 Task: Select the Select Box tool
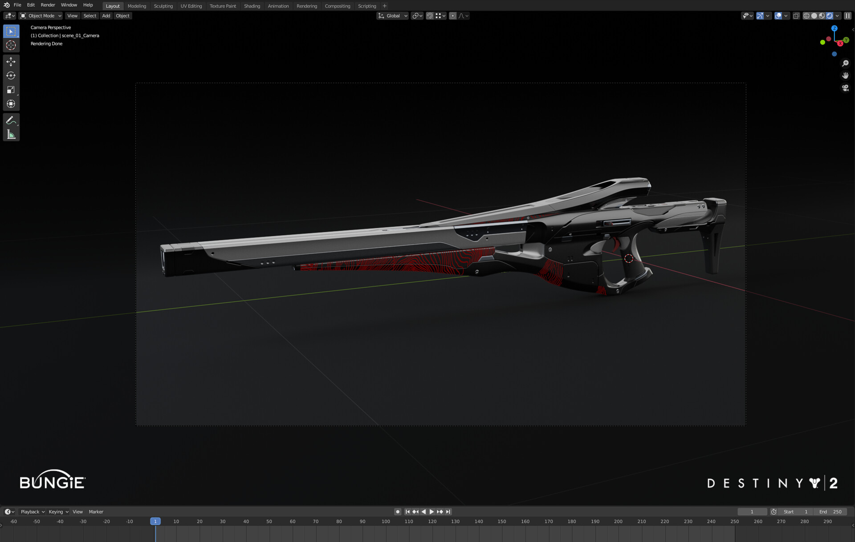(x=11, y=32)
